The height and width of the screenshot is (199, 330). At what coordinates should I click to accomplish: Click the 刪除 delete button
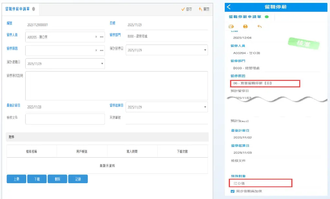coord(57,179)
